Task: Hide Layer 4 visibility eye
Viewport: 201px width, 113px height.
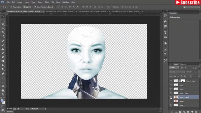Action: (171, 85)
